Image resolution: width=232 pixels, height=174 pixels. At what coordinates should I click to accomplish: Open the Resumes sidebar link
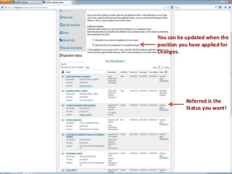pos(66,17)
